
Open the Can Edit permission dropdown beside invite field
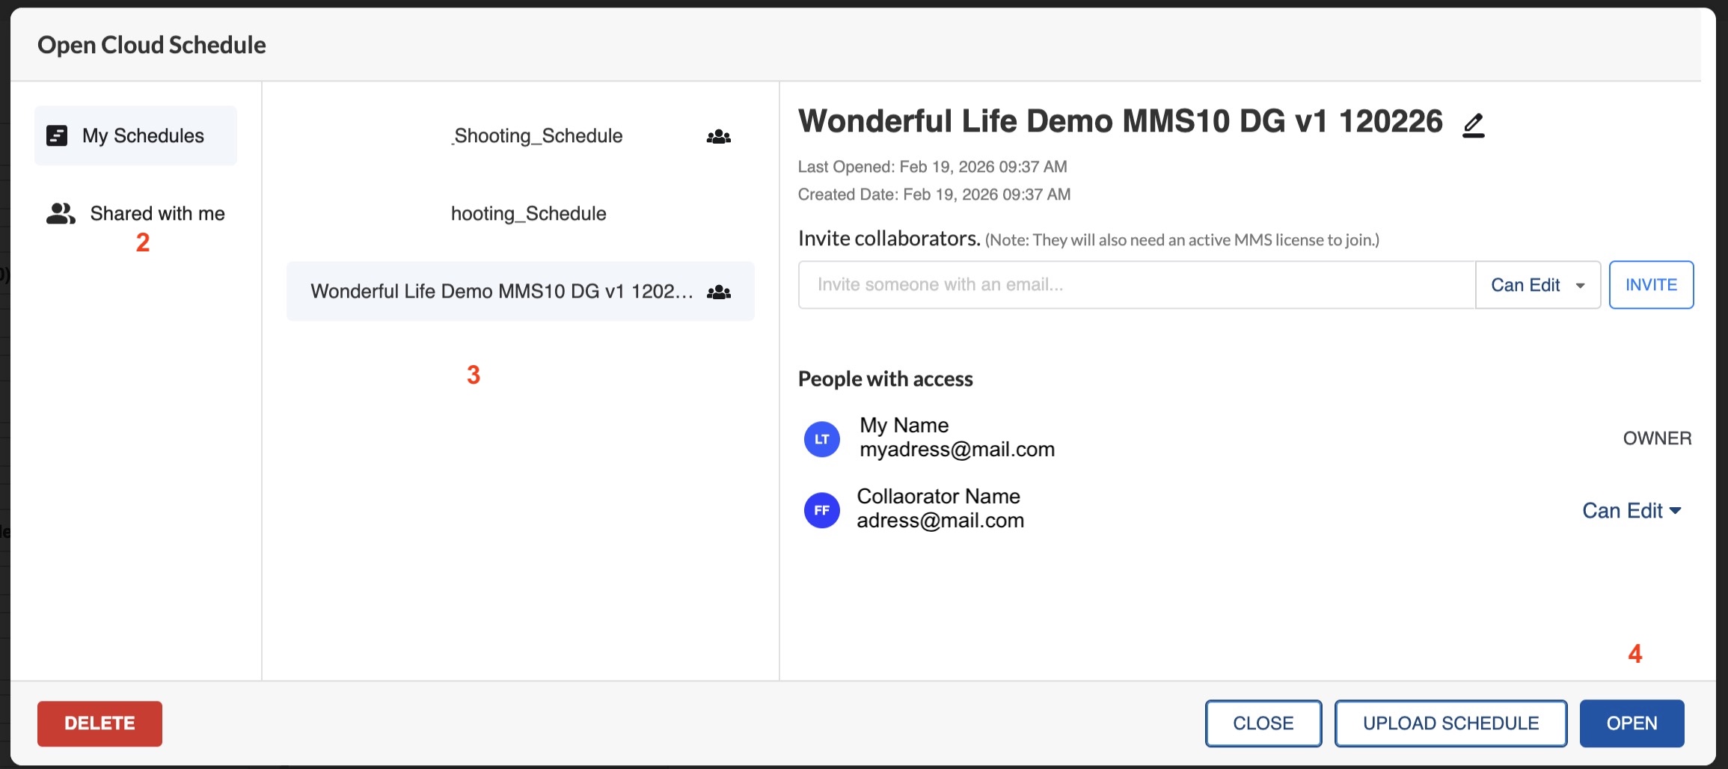coord(1538,284)
